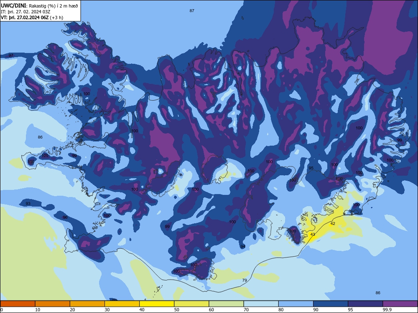The width and height of the screenshot is (418, 313).
Task: Click the legend tick label 50
Action: 177,310
